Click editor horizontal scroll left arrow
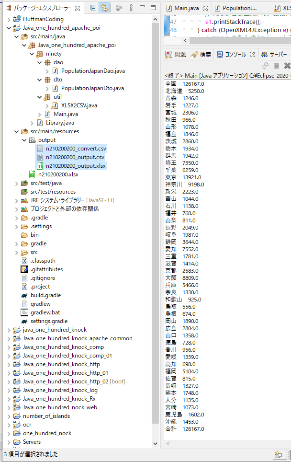Screen dimensions: 291x462 pos(185,40)
